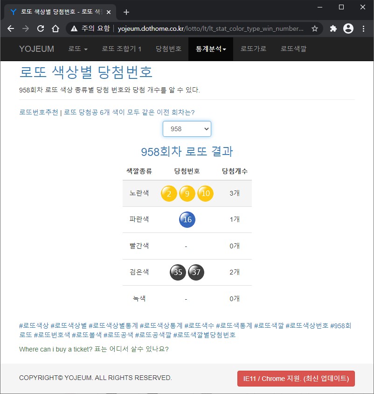Open the Chrome profile avatar icon
Screen dimensions: 374x394
coord(348,28)
